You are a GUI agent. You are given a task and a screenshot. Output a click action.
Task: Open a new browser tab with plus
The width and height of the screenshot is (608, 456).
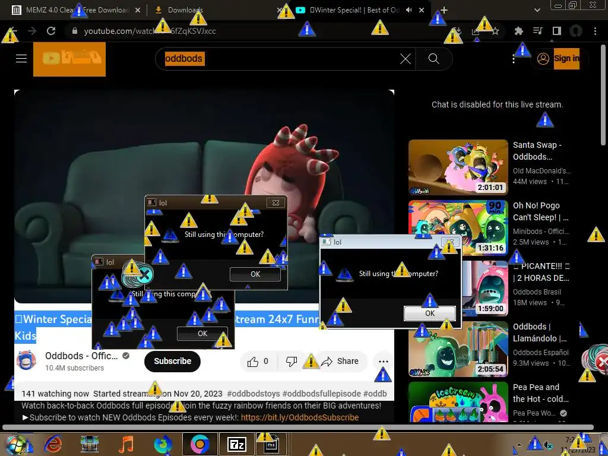click(444, 10)
